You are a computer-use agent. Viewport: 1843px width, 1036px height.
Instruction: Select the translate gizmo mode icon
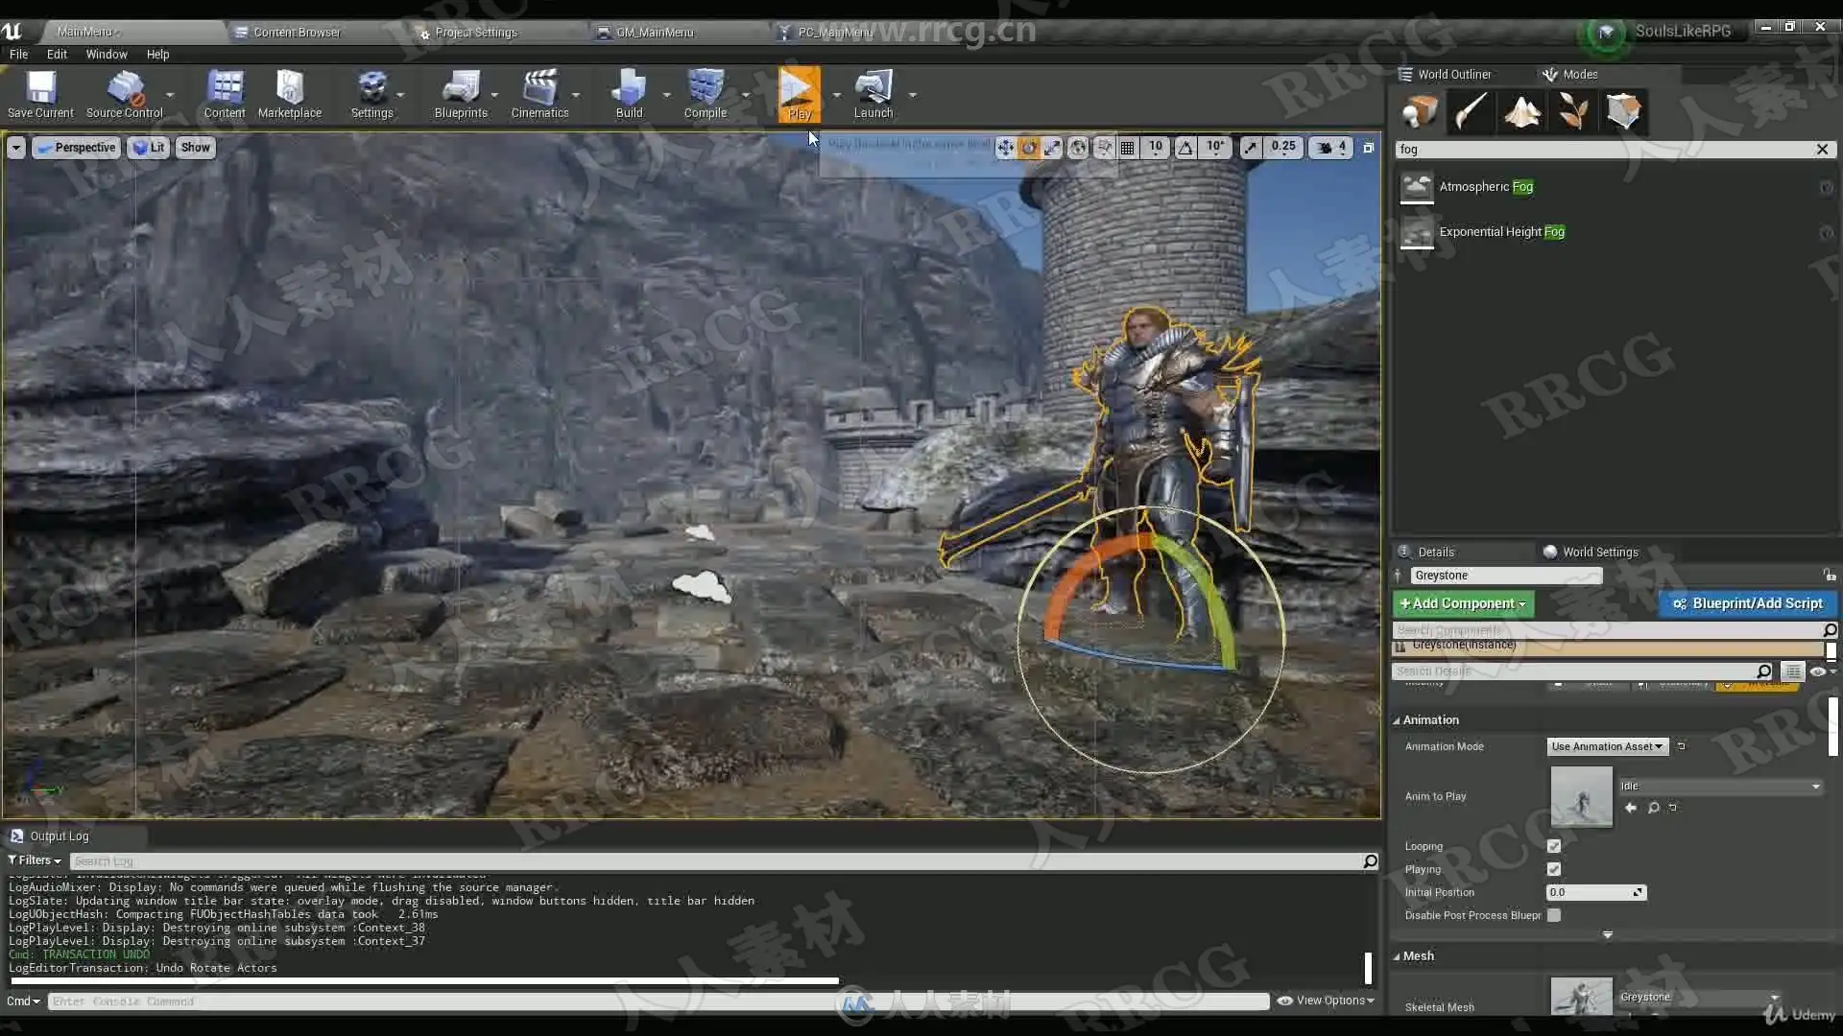pyautogui.click(x=1005, y=147)
